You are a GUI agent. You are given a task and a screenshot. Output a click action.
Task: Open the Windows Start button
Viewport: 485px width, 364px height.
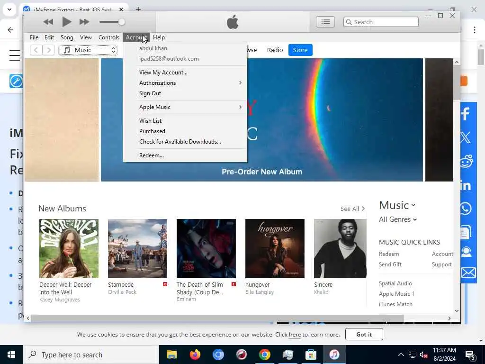(11, 355)
